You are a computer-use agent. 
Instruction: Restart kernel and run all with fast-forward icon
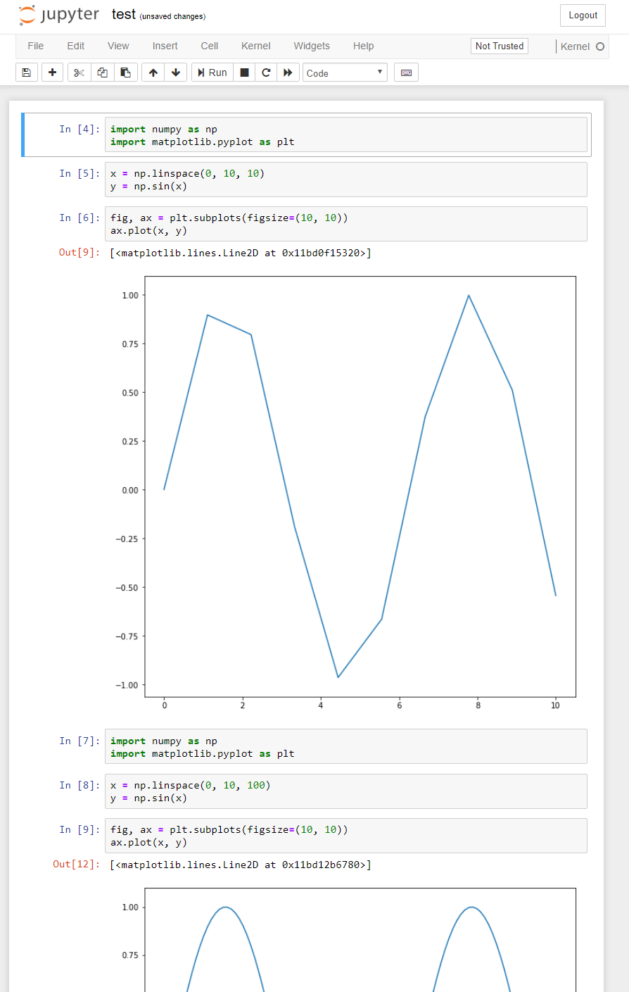(x=288, y=72)
